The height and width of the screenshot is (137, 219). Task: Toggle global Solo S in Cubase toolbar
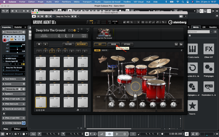tap(16, 11)
